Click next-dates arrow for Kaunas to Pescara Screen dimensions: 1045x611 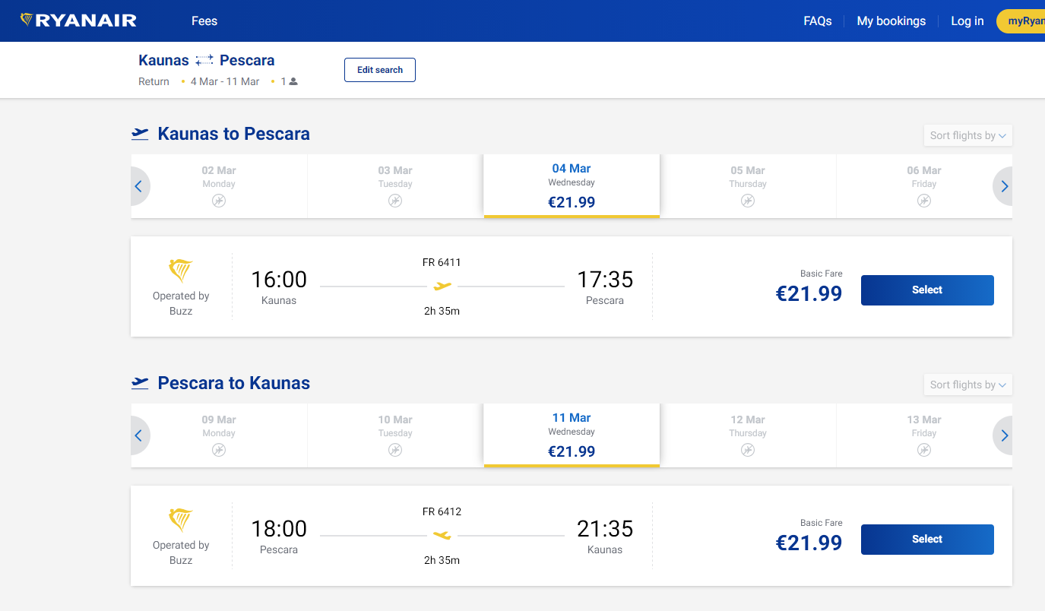pos(1004,186)
